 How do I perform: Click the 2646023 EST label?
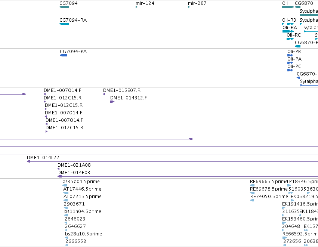click(x=75, y=219)
